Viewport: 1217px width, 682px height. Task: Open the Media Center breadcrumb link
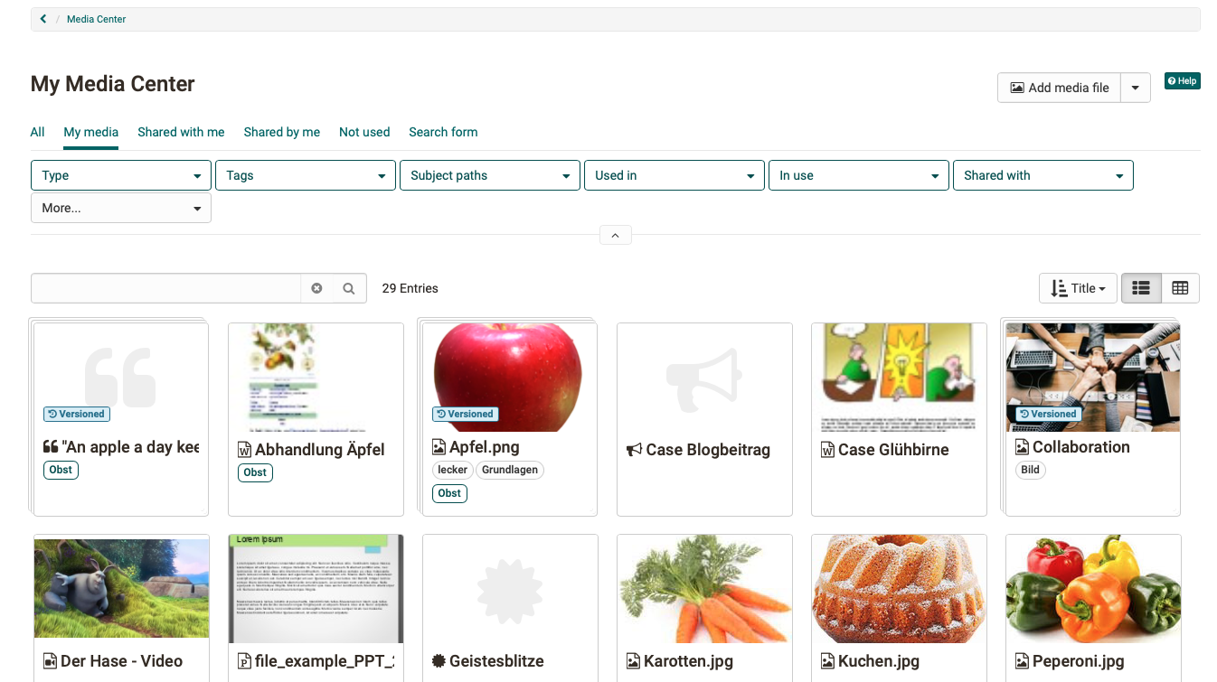tap(97, 19)
